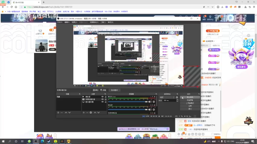257x144 pixels.
Task: Move scene down with arrow icon
Action: point(69,113)
